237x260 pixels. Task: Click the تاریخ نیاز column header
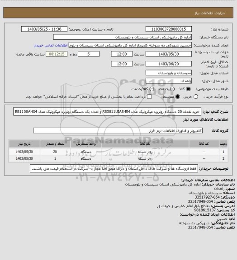click(24, 144)
